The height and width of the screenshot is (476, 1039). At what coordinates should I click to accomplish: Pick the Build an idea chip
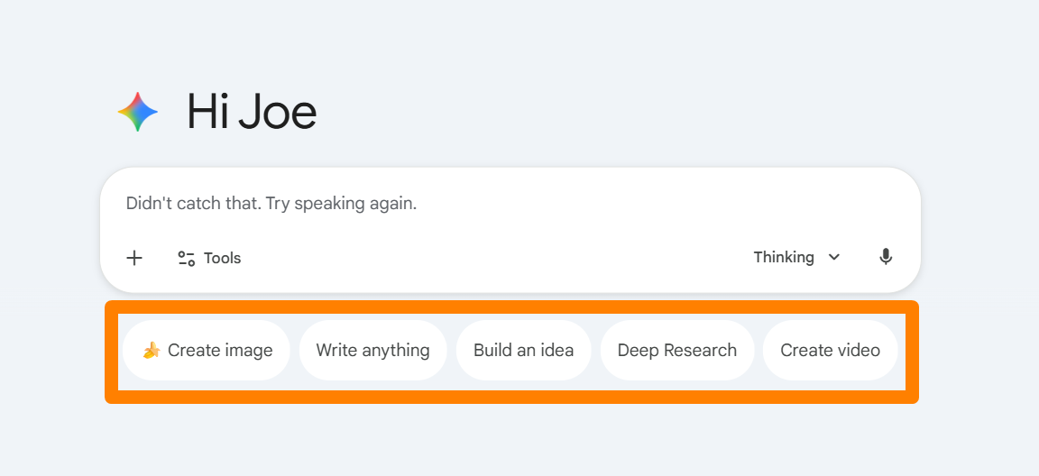pyautogui.click(x=523, y=351)
